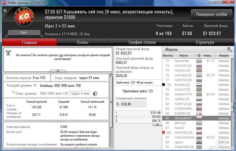
Task: Select player row rom0123 [4]
Action: pos(196,66)
